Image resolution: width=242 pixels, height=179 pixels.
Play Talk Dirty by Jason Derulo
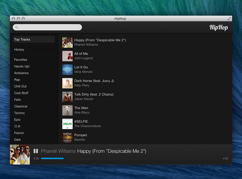pyautogui.click(x=94, y=96)
